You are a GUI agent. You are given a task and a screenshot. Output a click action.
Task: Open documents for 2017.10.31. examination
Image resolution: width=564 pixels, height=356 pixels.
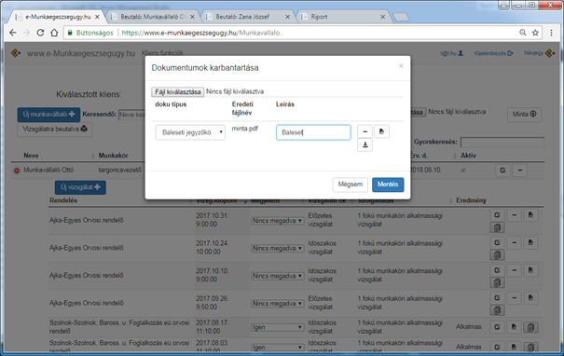pos(531,215)
